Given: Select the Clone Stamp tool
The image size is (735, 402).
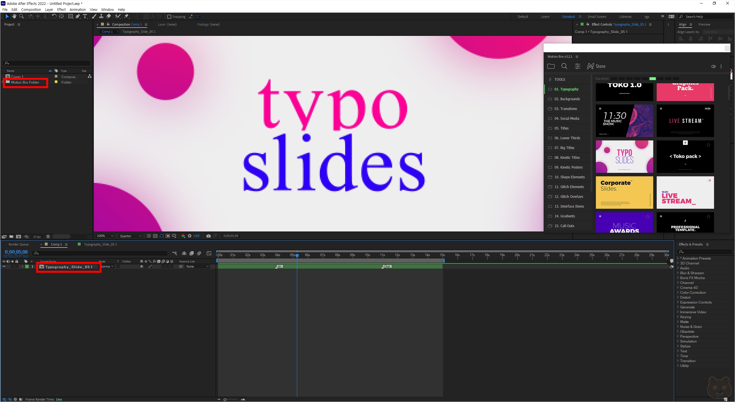Looking at the screenshot, I should 101,16.
